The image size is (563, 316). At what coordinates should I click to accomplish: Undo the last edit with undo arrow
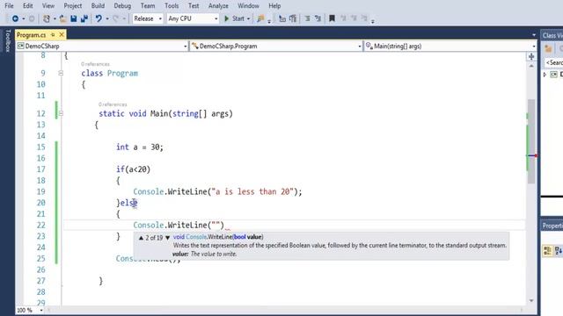(x=99, y=18)
